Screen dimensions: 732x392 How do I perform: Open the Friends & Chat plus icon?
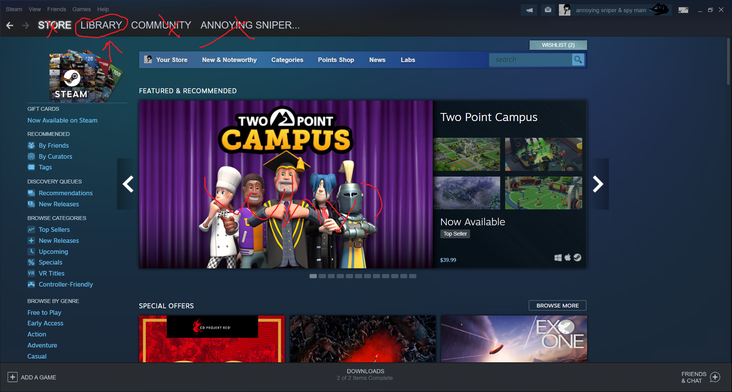715,377
